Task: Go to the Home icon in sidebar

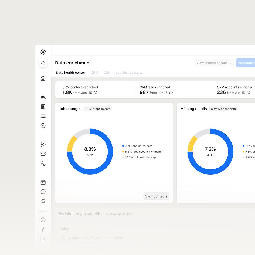Action: [43, 78]
